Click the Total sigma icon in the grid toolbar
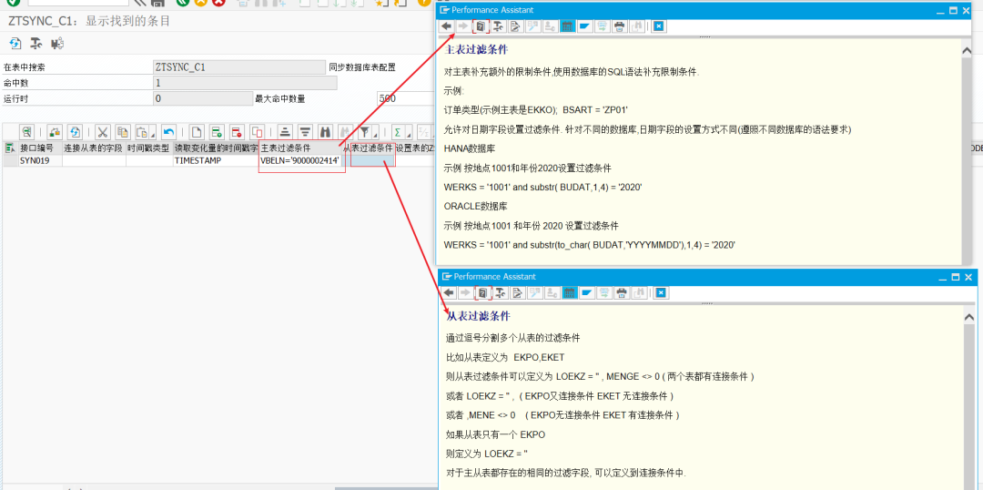 [x=398, y=132]
